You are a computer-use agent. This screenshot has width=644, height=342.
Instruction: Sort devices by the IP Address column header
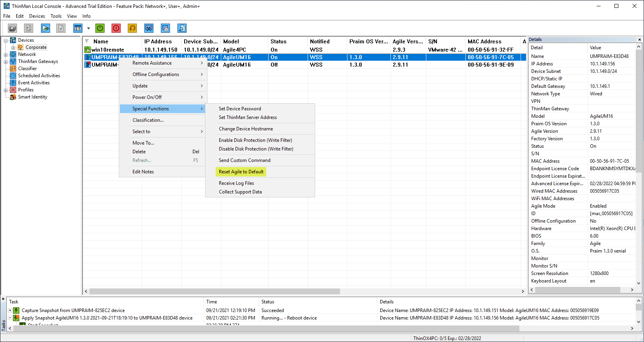click(158, 41)
